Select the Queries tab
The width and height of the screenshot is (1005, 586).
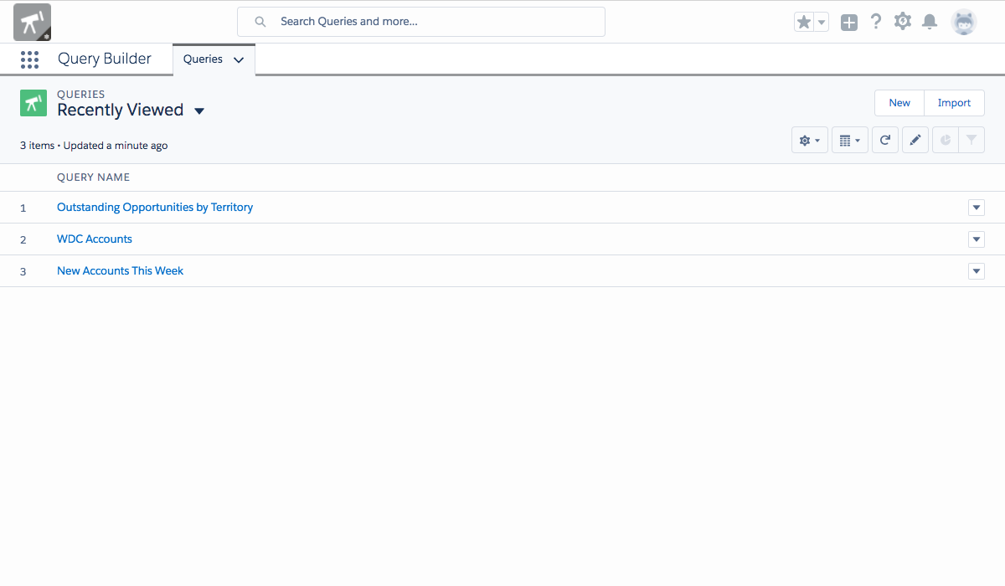[x=204, y=59]
